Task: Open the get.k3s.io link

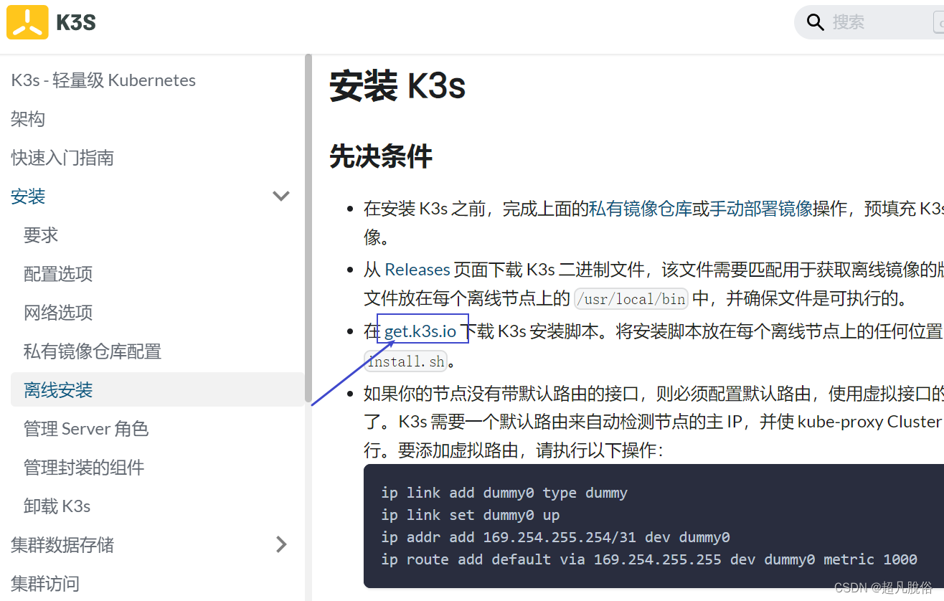Action: pyautogui.click(x=421, y=331)
